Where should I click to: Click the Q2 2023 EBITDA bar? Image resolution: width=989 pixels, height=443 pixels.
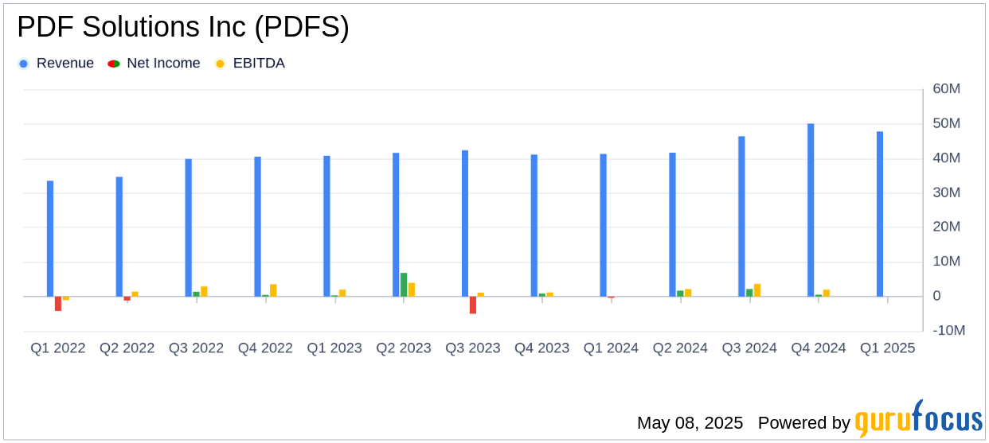click(412, 290)
